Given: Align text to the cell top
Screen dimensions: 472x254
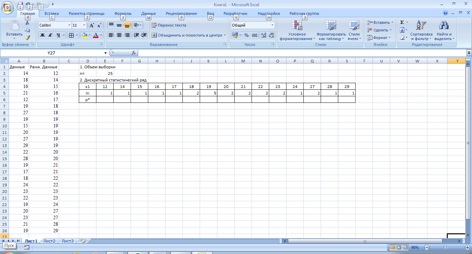Looking at the screenshot, I should pyautogui.click(x=111, y=25).
